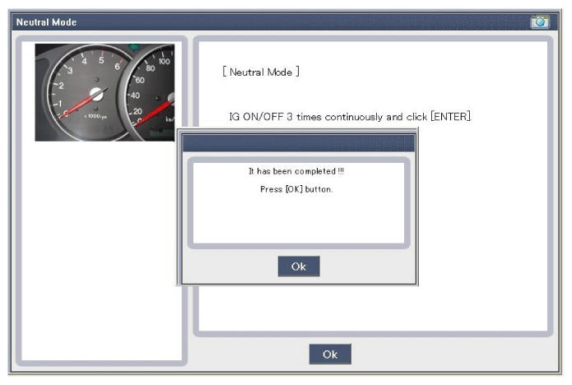Screen dimensions: 572x385
Task: Click the bracketed [ Neutral Mode ] heading
Action: click(x=261, y=72)
